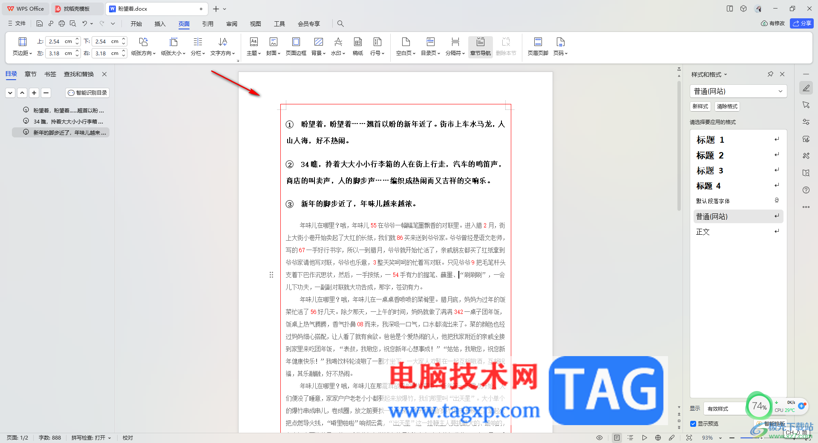818x443 pixels.
Task: Toggle the 拼写检查 spell check status
Action: point(91,437)
